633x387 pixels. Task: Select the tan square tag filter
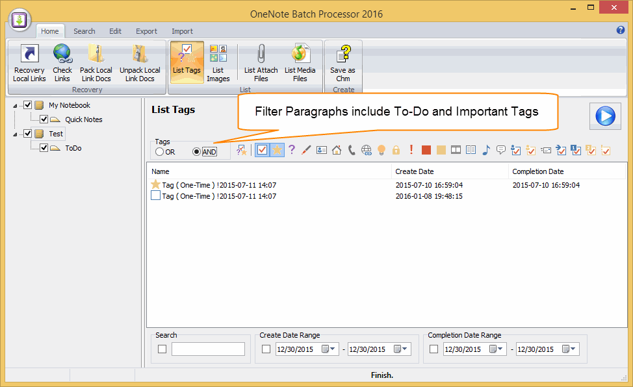[441, 150]
